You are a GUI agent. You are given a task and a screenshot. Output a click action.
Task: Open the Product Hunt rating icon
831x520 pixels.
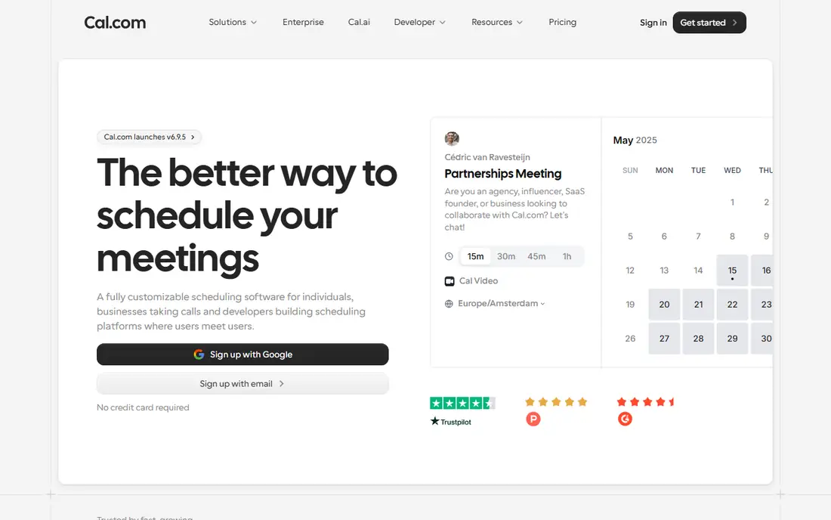533,419
